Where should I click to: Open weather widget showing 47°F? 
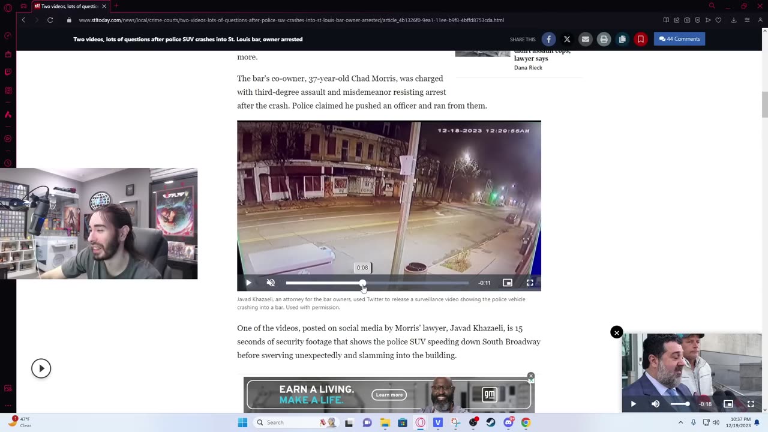click(19, 422)
